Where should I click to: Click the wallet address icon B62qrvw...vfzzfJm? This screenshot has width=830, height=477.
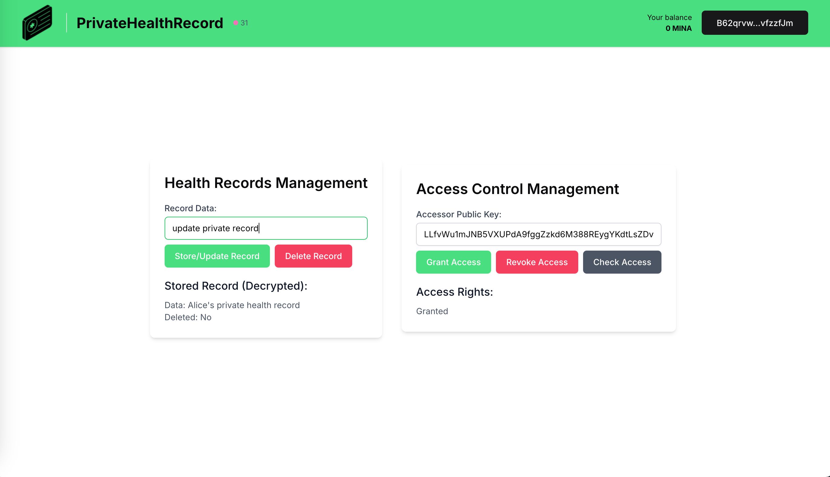(x=755, y=23)
